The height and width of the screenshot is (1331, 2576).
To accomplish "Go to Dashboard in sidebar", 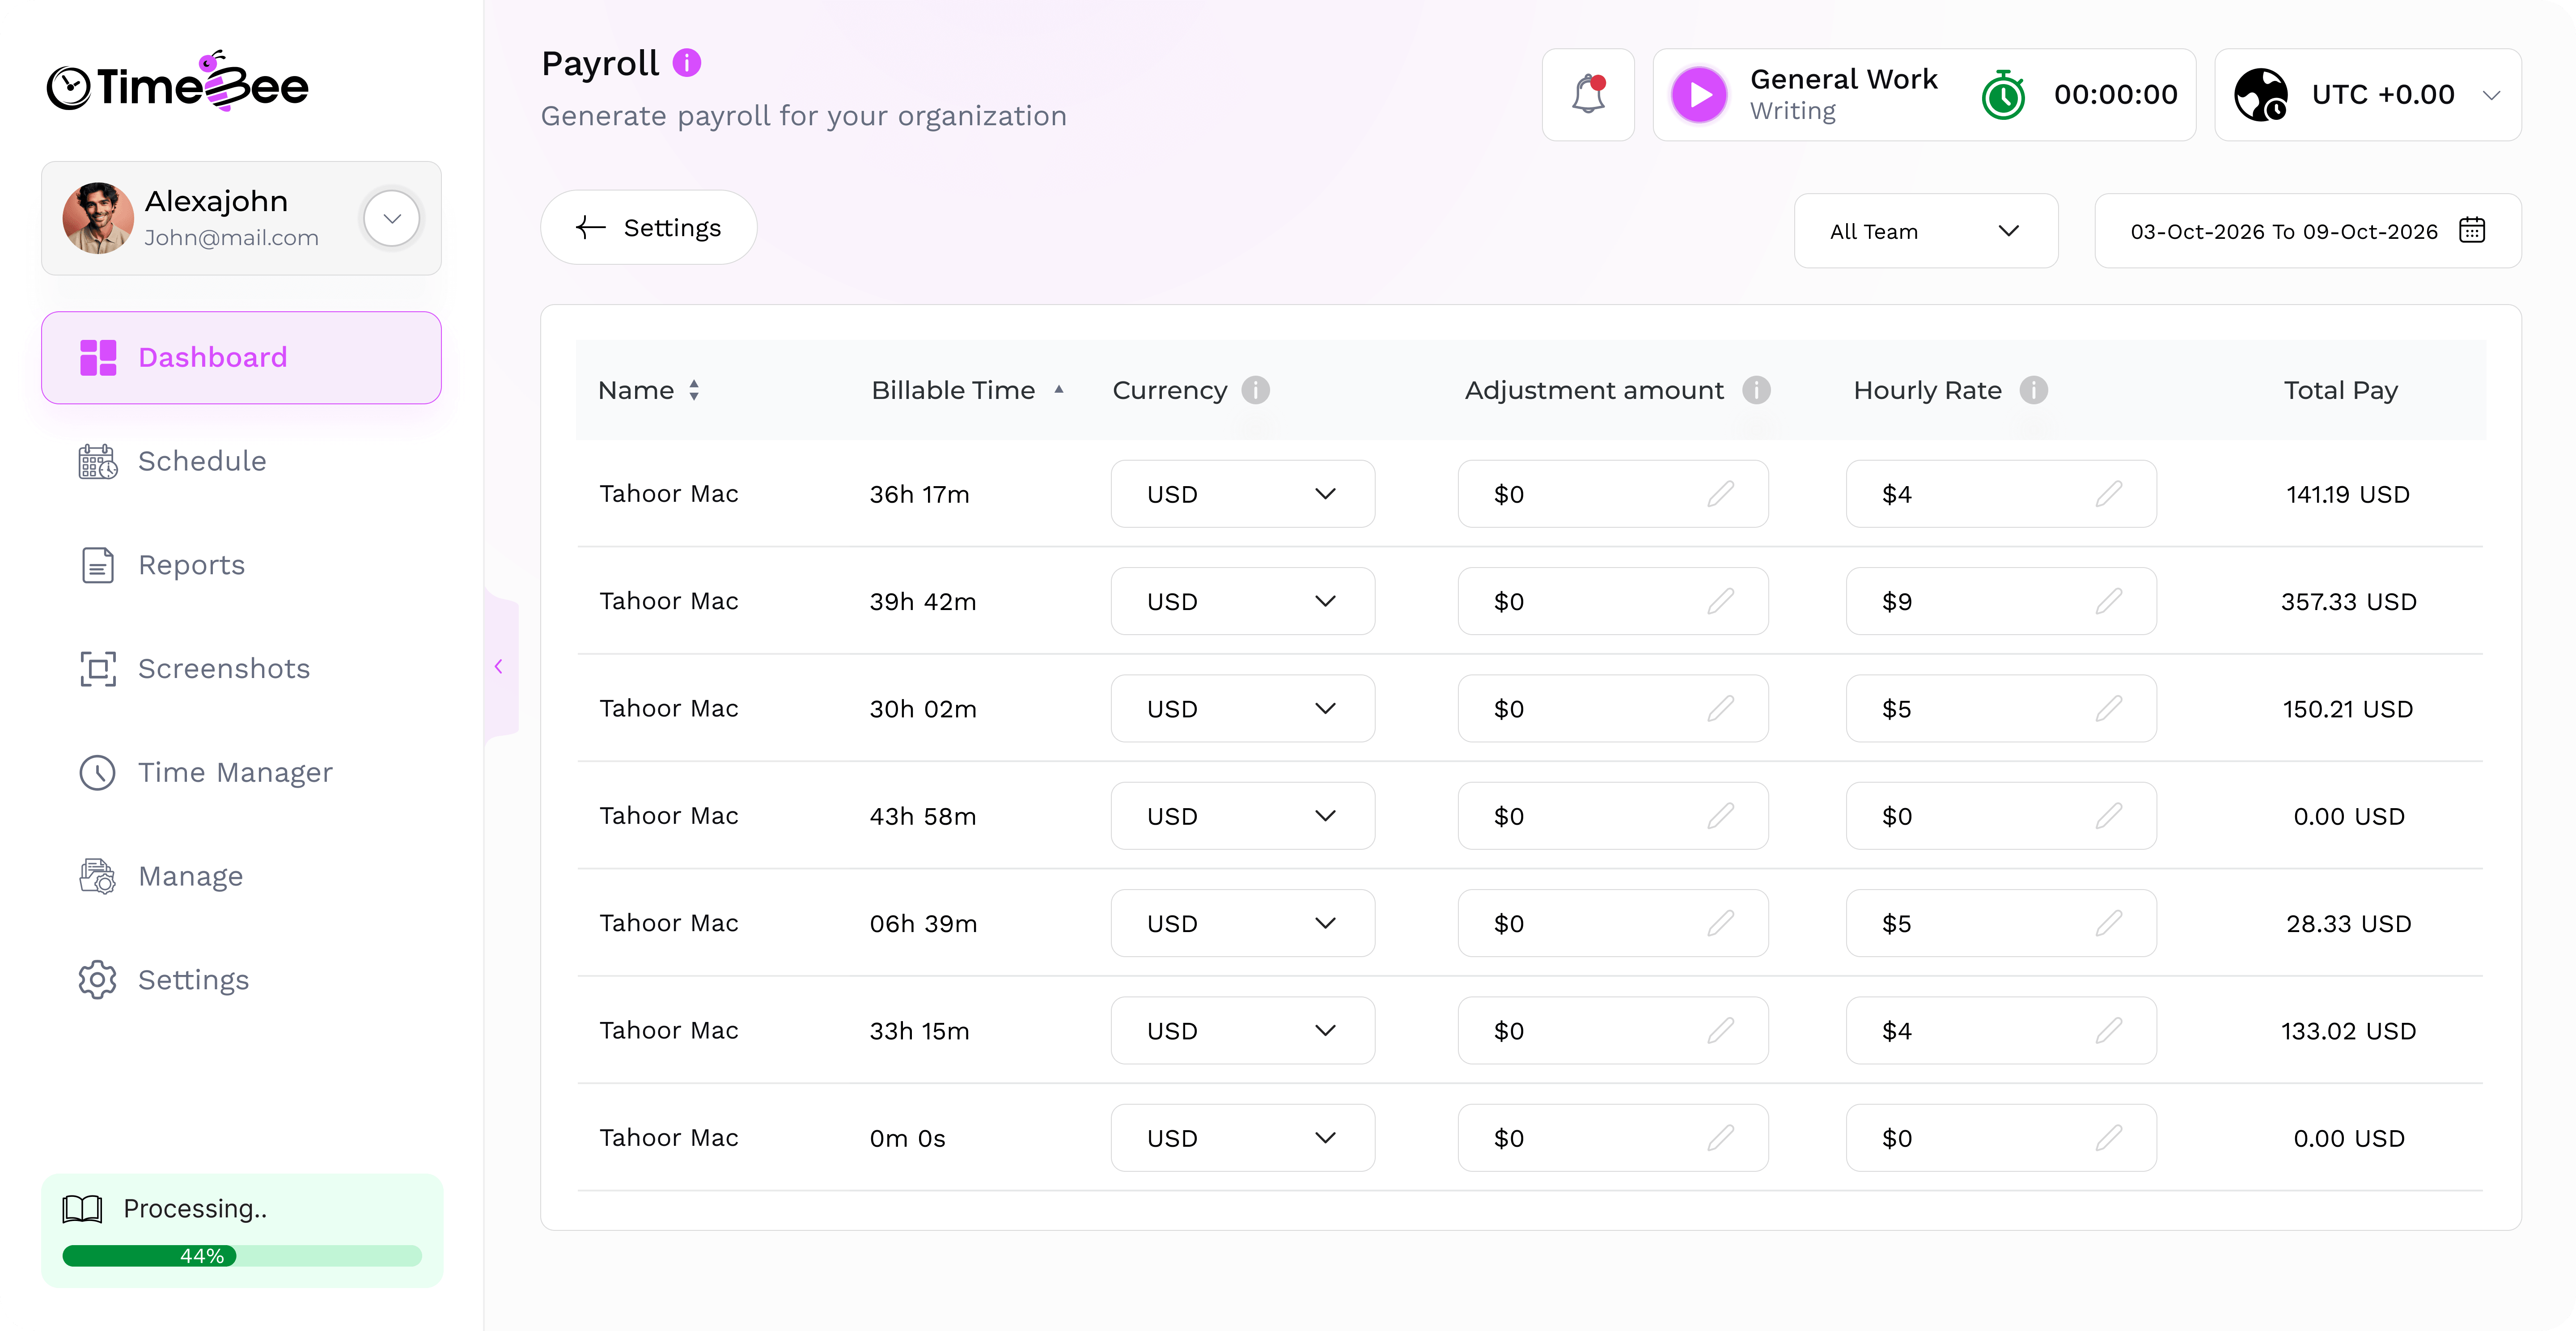I will pyautogui.click(x=241, y=358).
